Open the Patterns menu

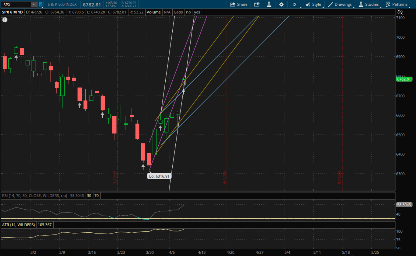click(x=396, y=4)
